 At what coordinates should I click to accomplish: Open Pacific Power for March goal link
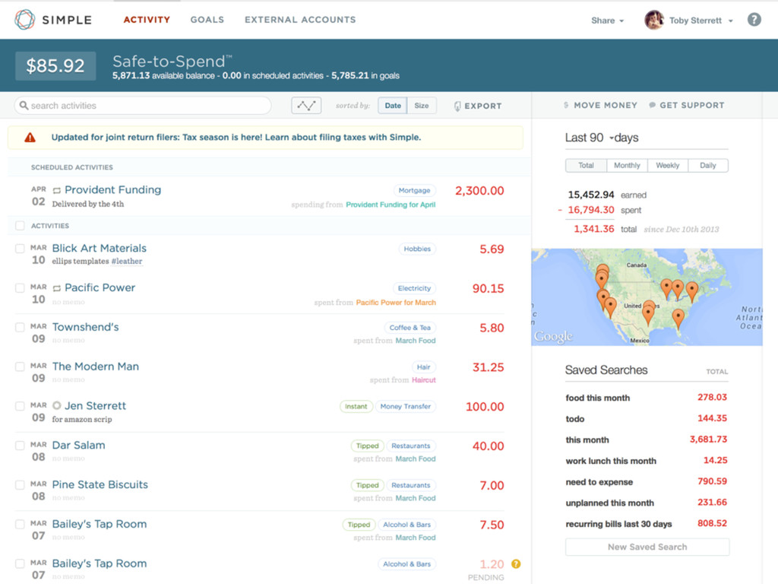(x=395, y=303)
